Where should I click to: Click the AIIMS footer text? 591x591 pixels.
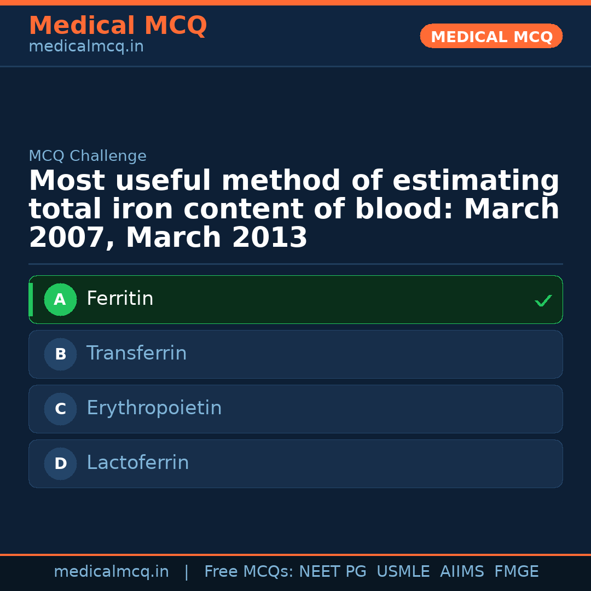point(462,572)
